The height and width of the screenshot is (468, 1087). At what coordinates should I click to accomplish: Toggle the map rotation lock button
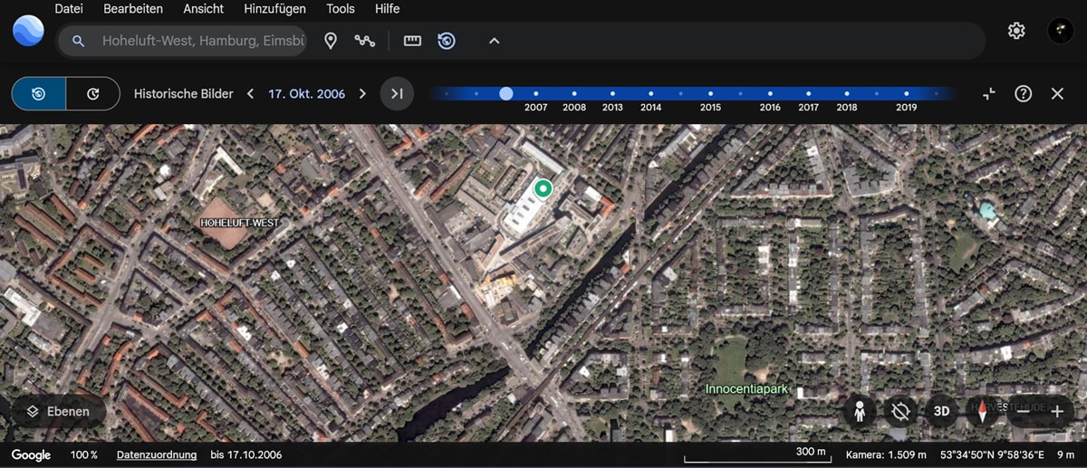(899, 411)
